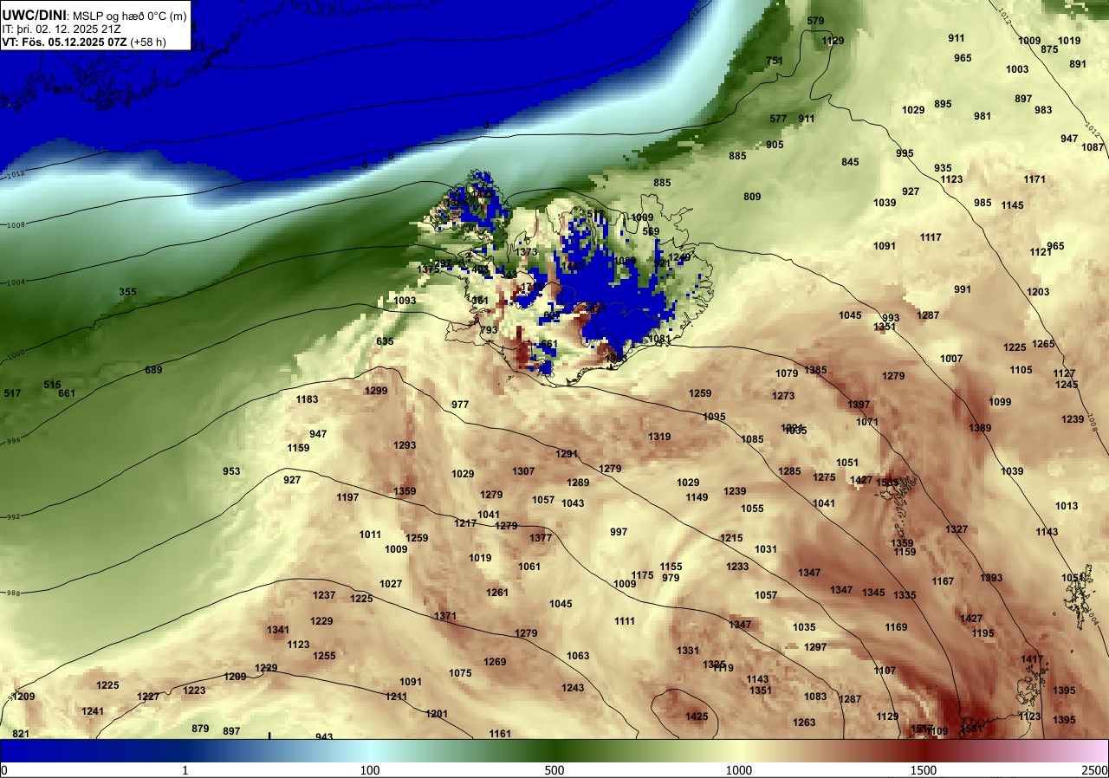Click the map value 1237

[x=324, y=595]
